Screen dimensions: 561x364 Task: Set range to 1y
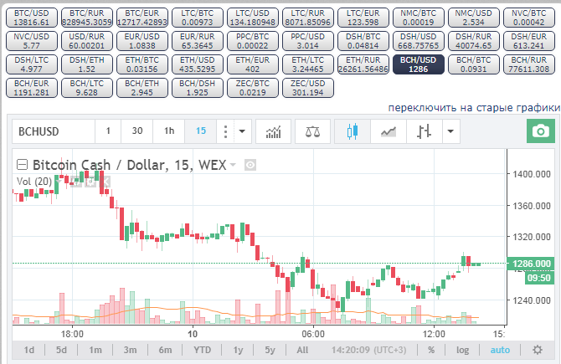238,350
